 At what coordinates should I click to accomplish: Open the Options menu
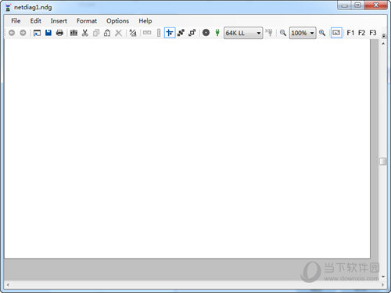(117, 21)
